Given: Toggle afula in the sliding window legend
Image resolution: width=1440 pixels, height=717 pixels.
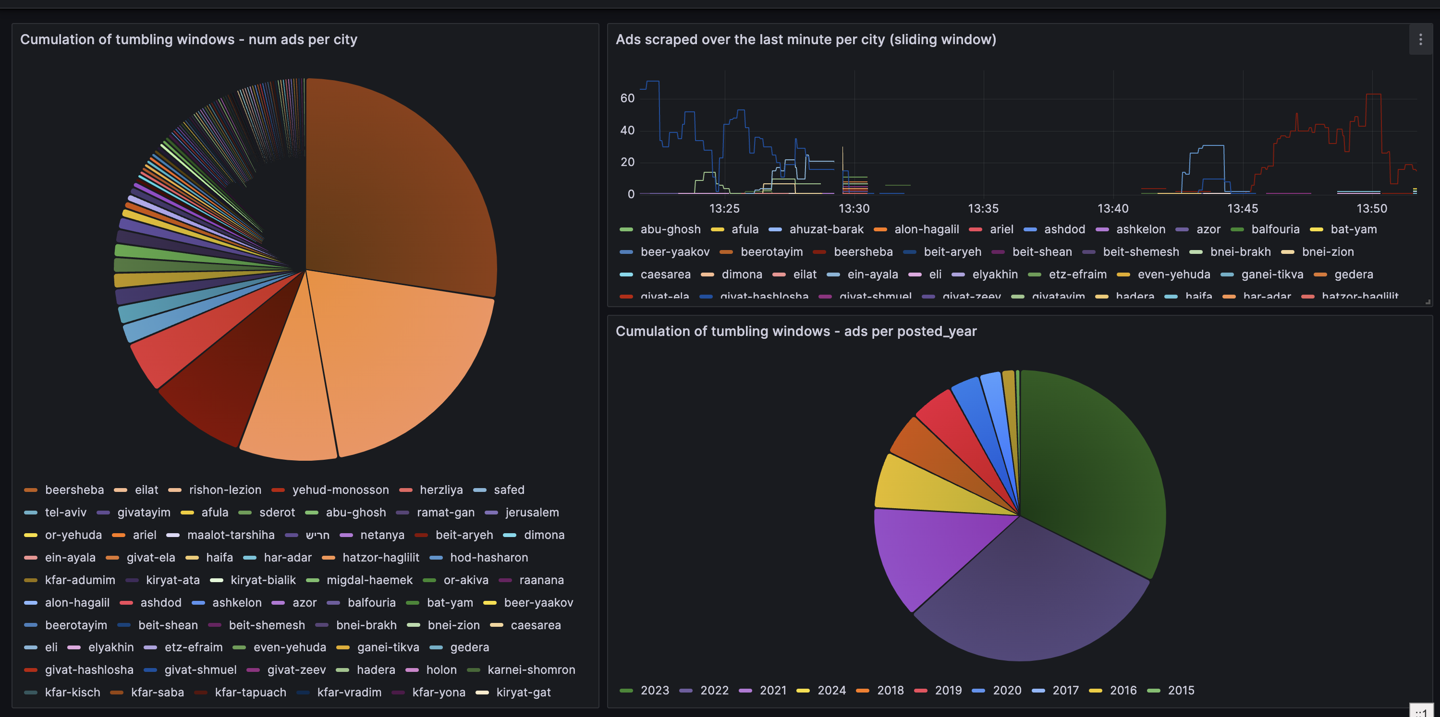Looking at the screenshot, I should click(x=744, y=229).
